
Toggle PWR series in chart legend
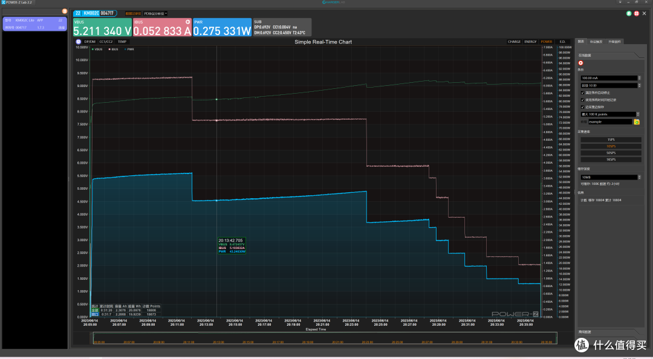tap(129, 49)
